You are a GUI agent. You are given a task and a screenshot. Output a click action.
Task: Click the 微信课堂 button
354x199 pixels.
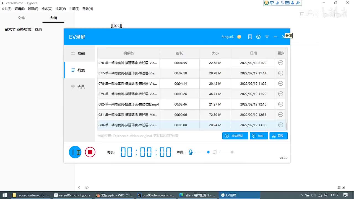(x=235, y=136)
